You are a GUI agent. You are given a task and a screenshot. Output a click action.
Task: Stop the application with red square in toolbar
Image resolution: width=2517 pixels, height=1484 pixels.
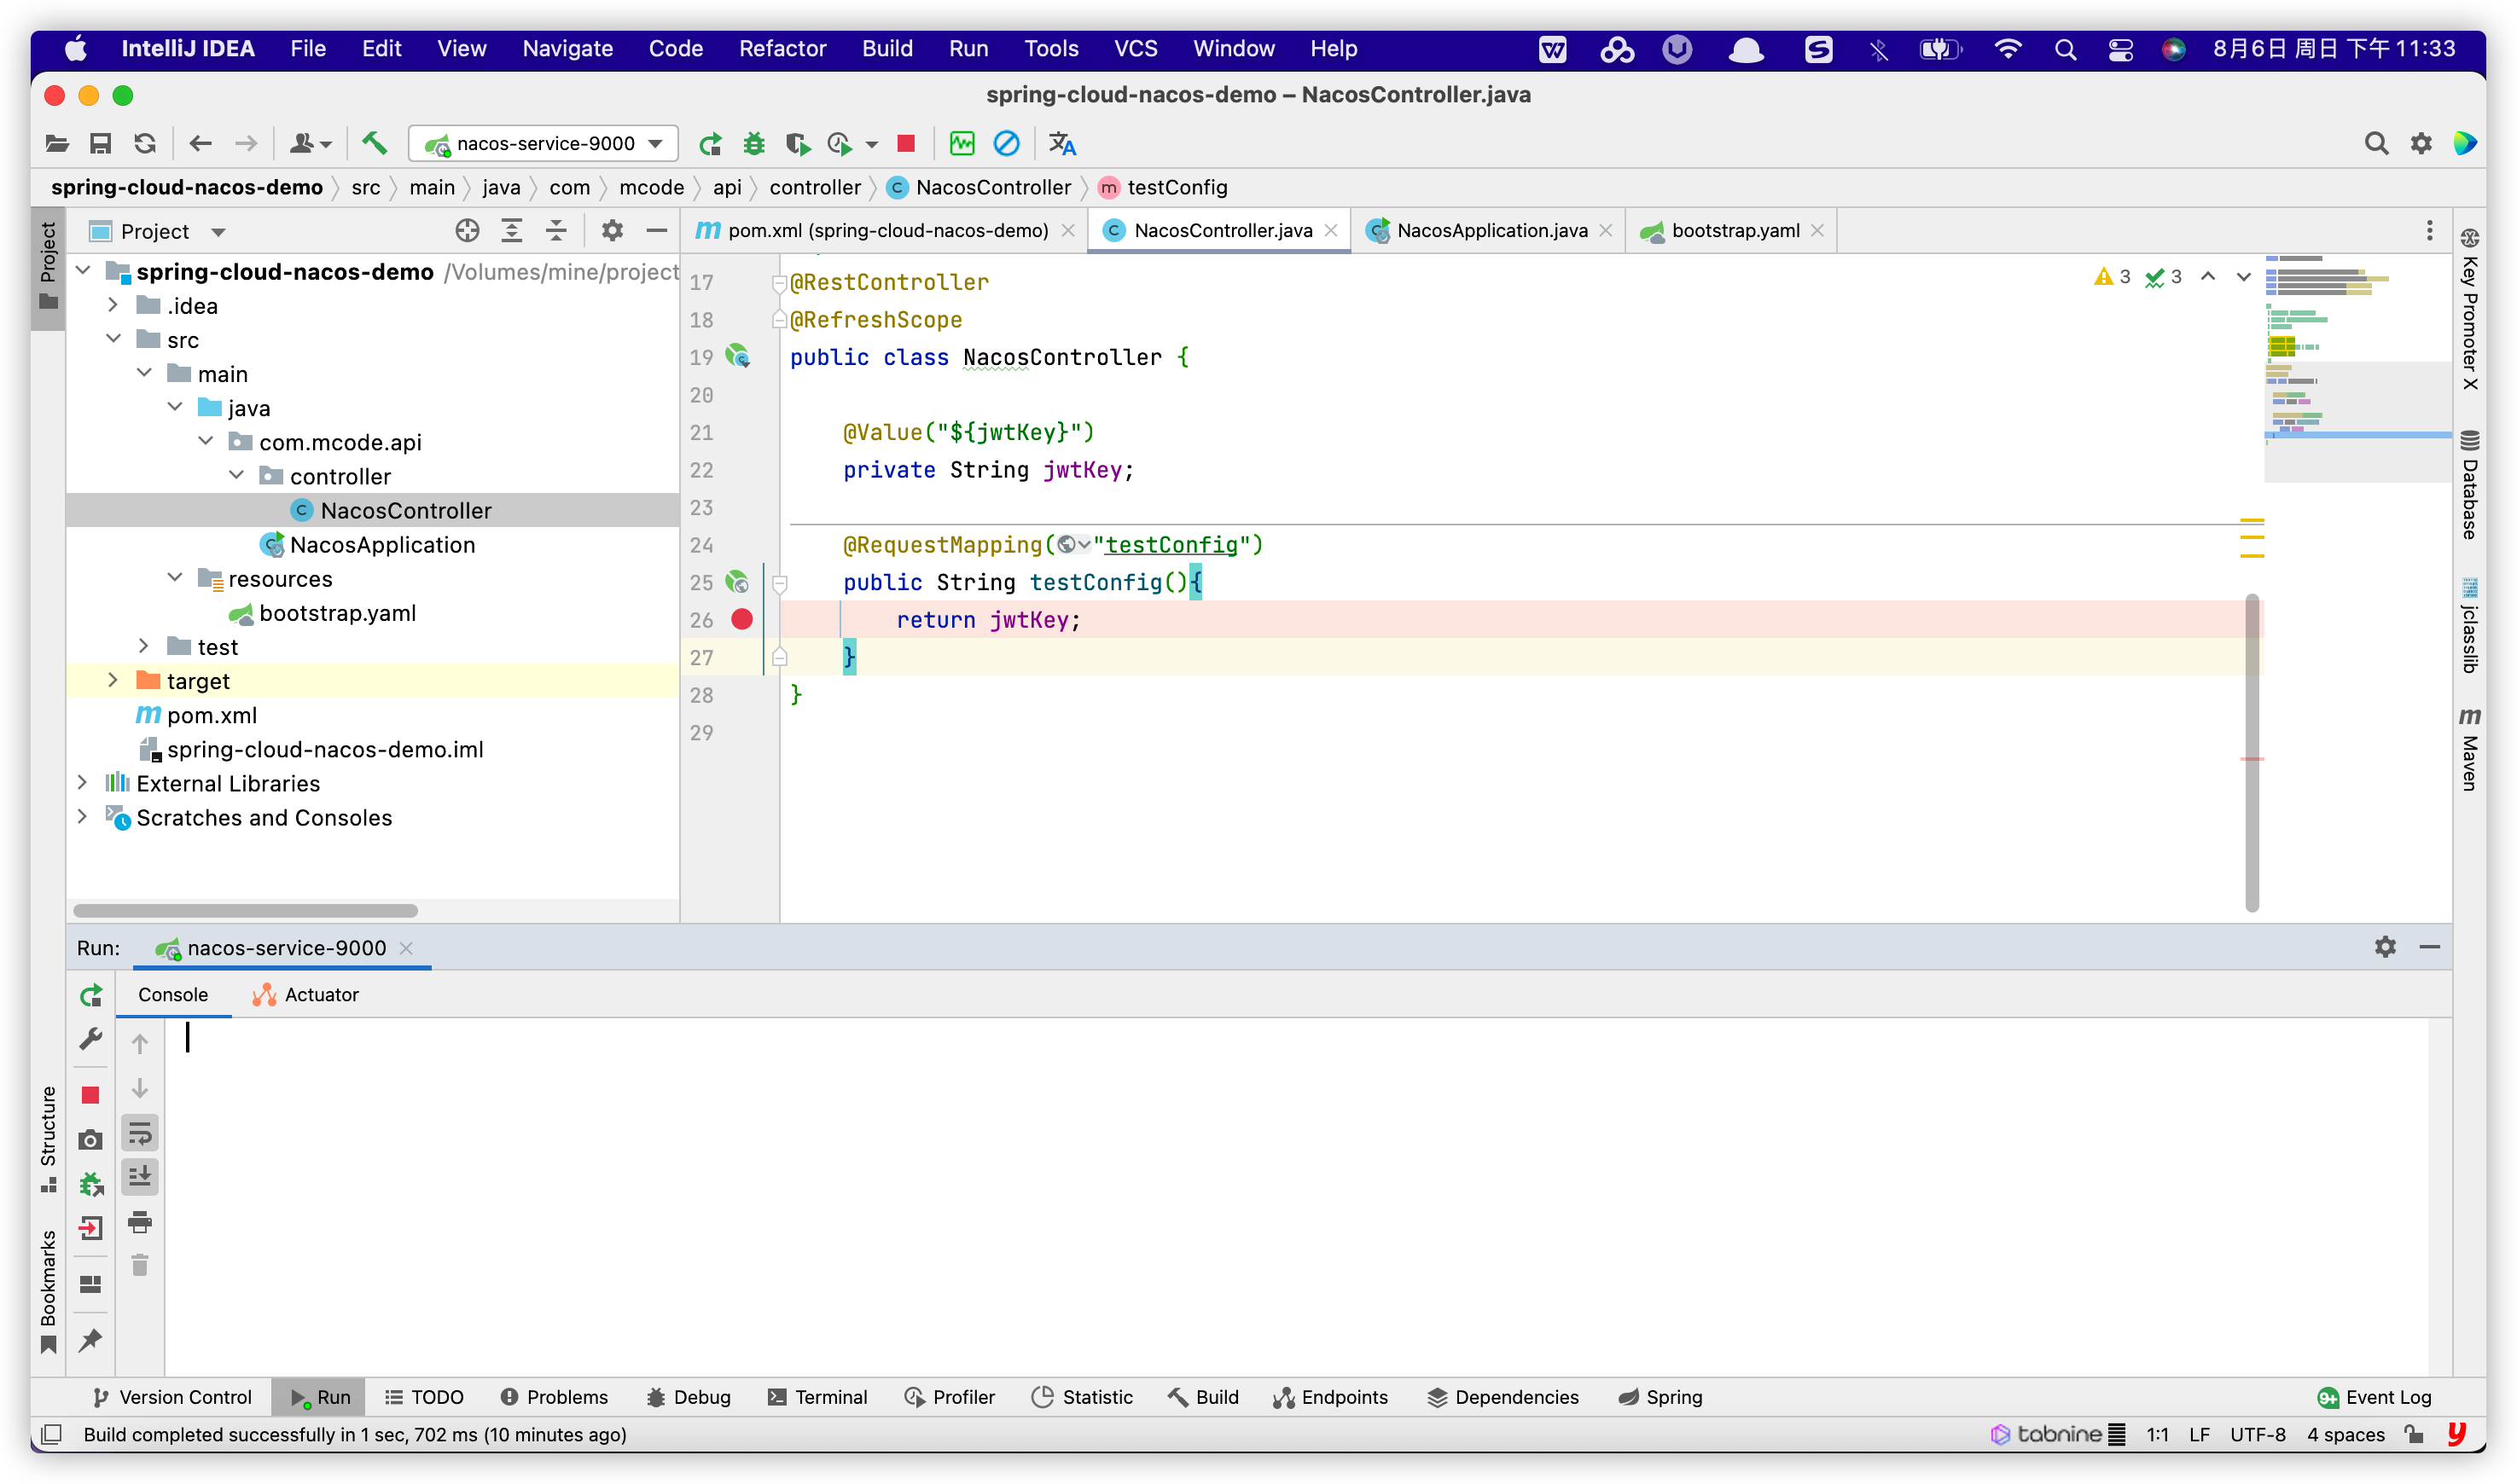tap(906, 144)
